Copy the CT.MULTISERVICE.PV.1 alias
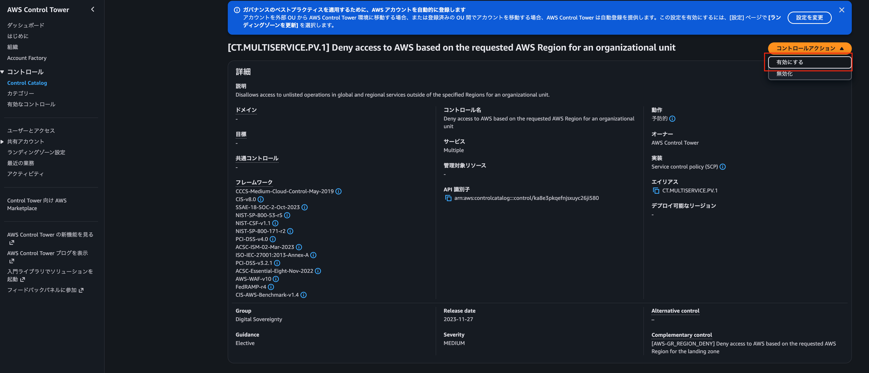 (x=656, y=190)
